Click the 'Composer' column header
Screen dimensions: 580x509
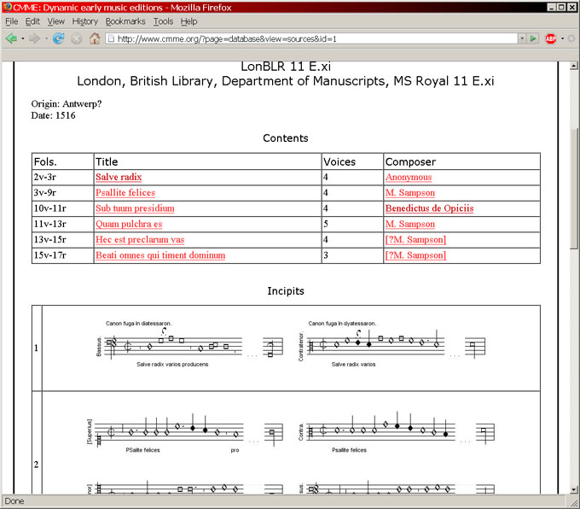410,162
